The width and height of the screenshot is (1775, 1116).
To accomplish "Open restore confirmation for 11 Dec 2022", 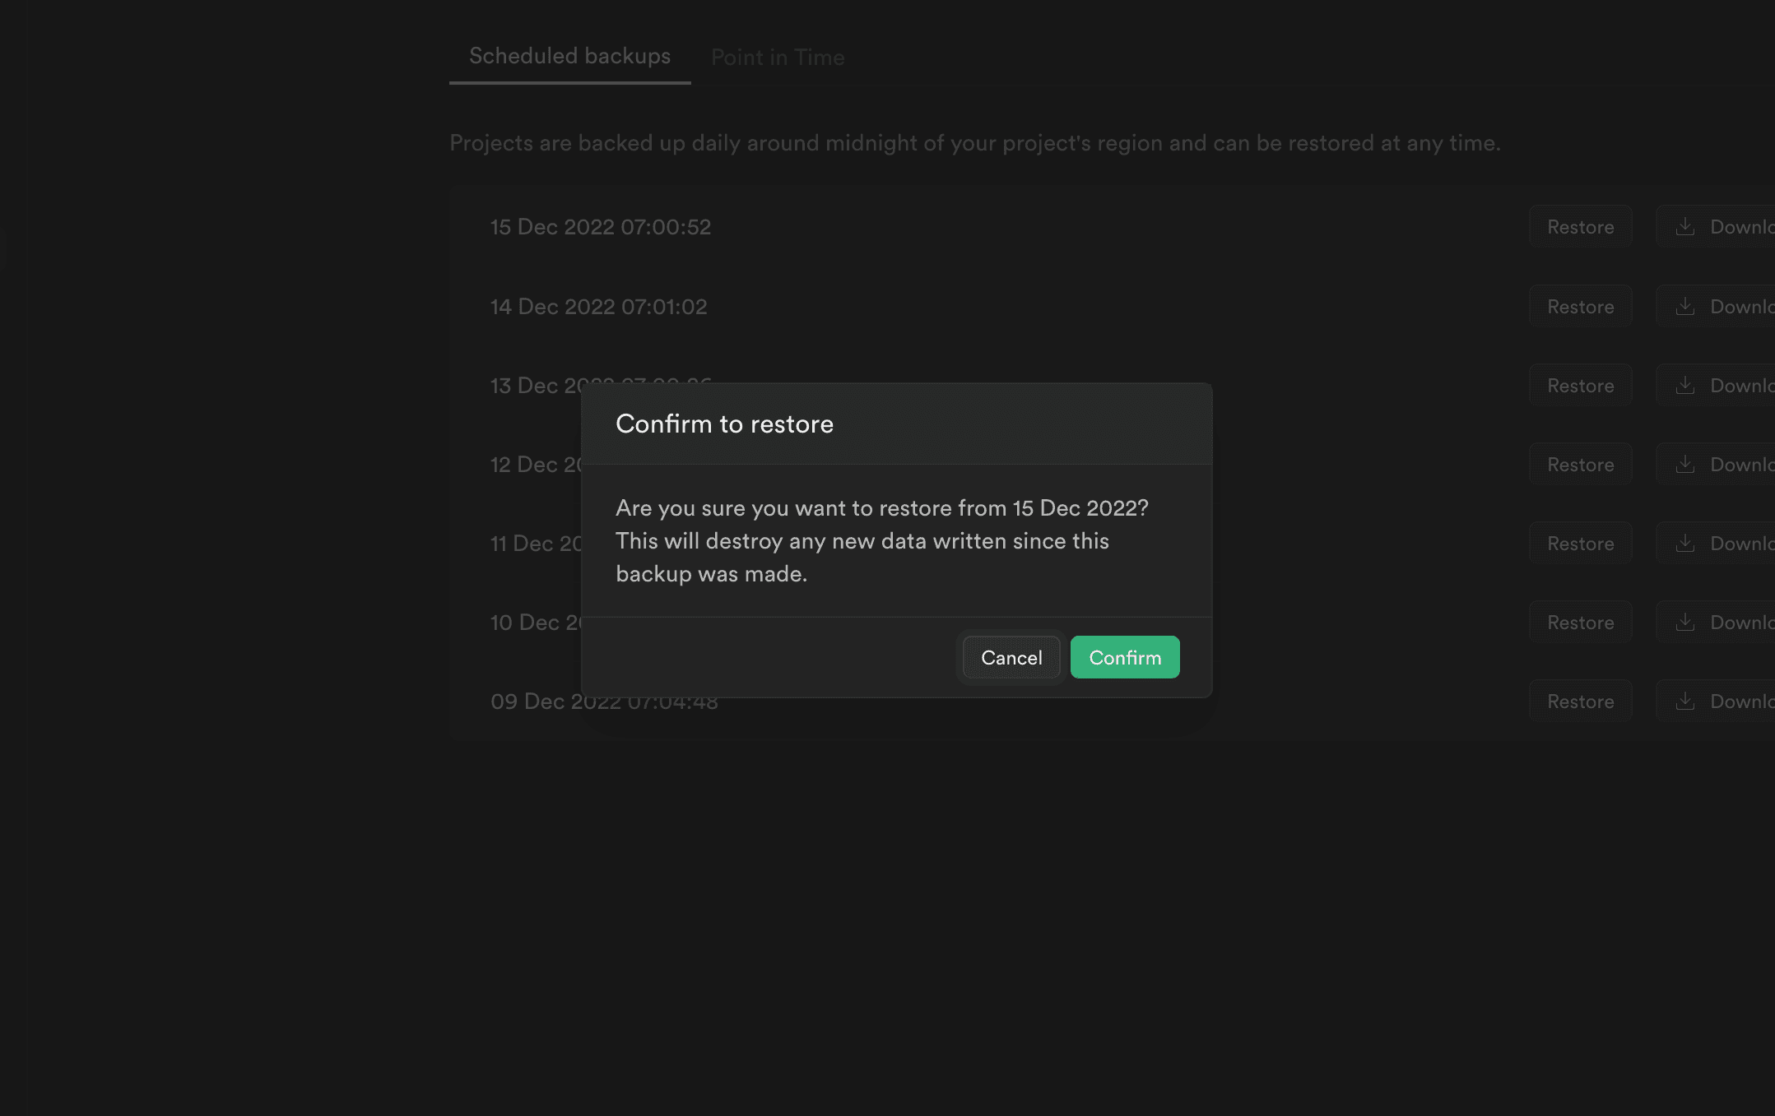I will click(1579, 543).
